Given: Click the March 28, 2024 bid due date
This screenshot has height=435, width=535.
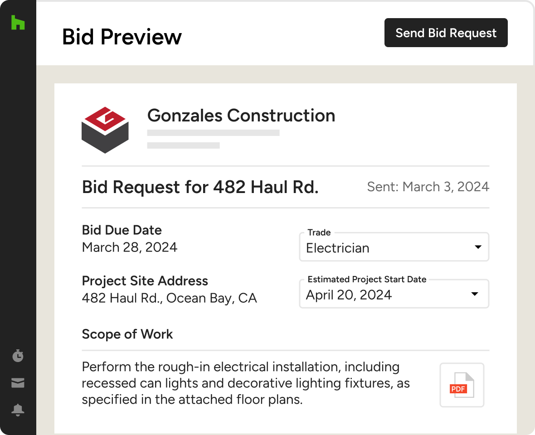Looking at the screenshot, I should point(130,247).
